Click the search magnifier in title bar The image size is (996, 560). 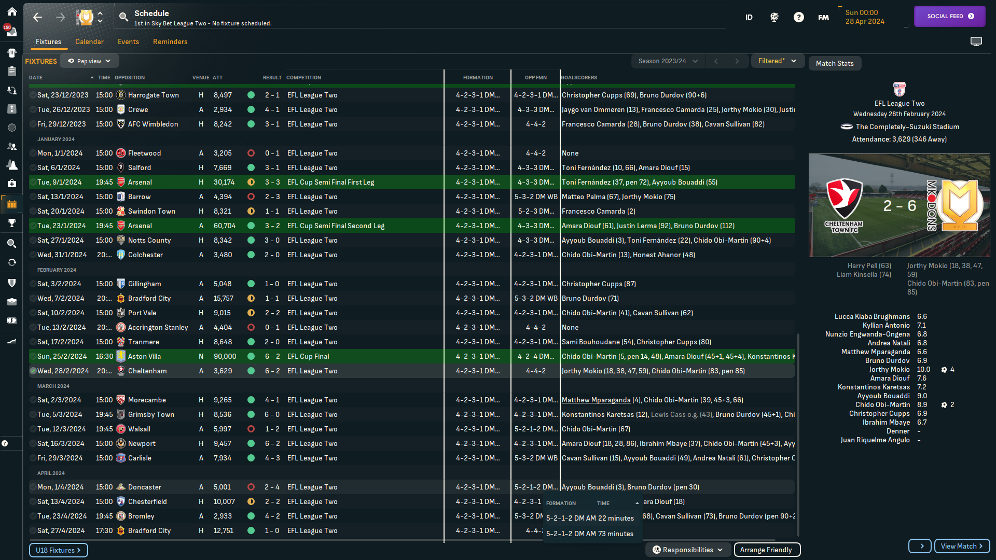click(123, 17)
